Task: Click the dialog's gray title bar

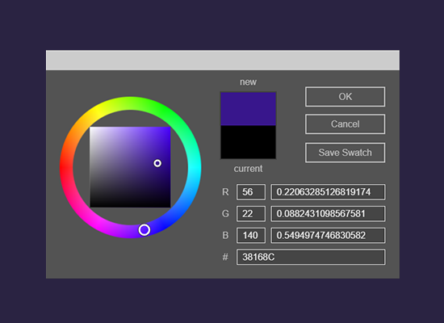Action: [223, 60]
